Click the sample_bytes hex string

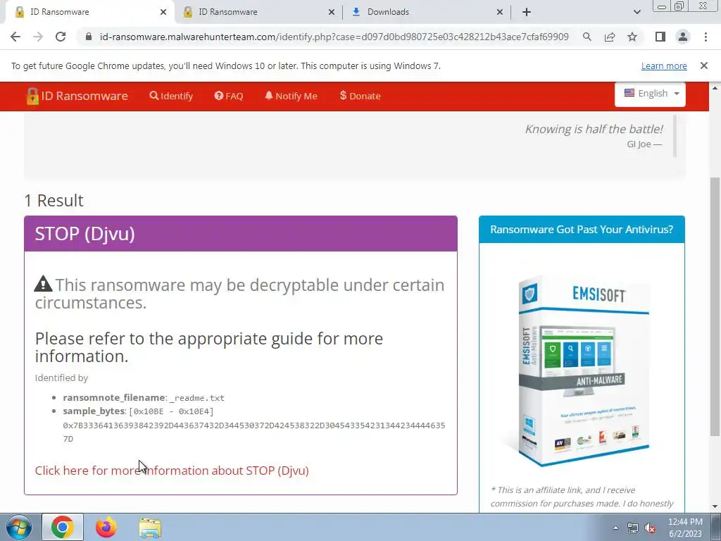point(253,432)
